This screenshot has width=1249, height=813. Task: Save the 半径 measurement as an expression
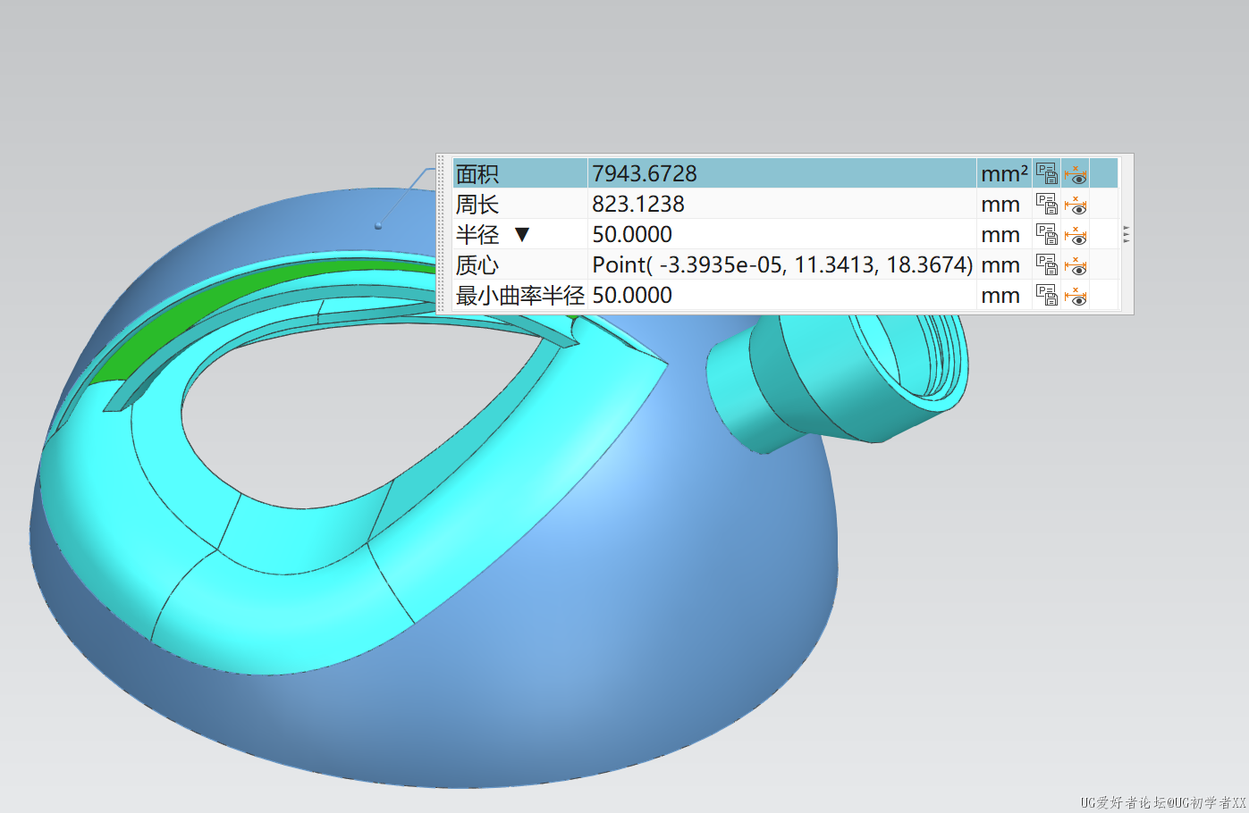pos(1046,234)
